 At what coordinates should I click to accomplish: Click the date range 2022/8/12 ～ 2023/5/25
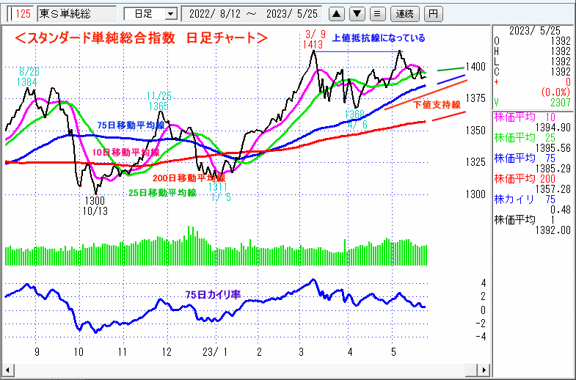254,14
